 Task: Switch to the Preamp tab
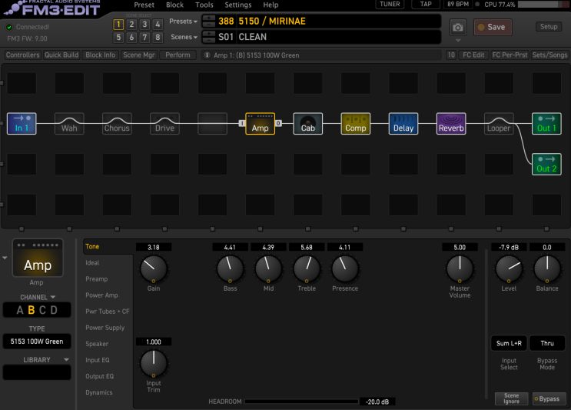point(97,279)
